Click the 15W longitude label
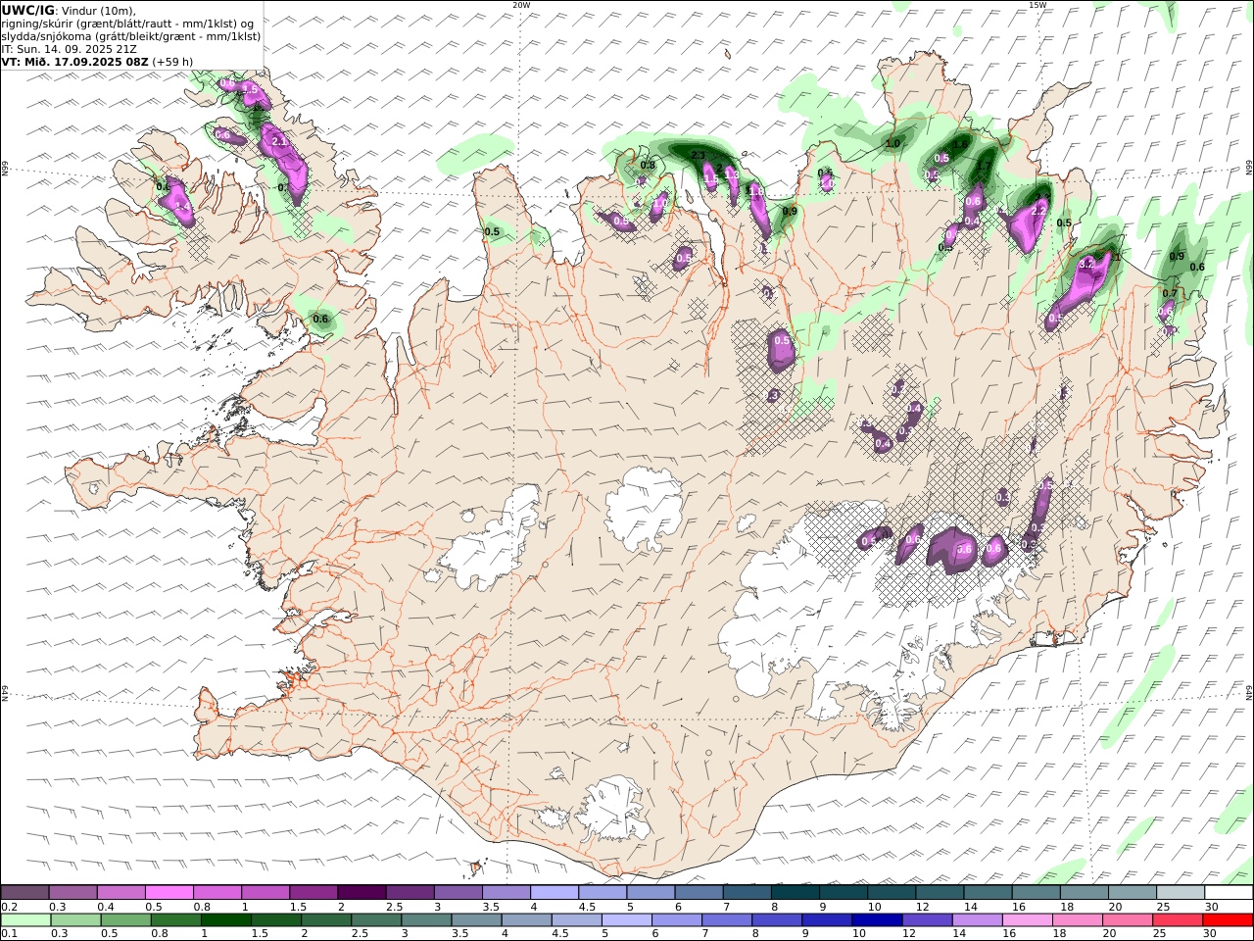The image size is (1254, 941). click(1037, 5)
